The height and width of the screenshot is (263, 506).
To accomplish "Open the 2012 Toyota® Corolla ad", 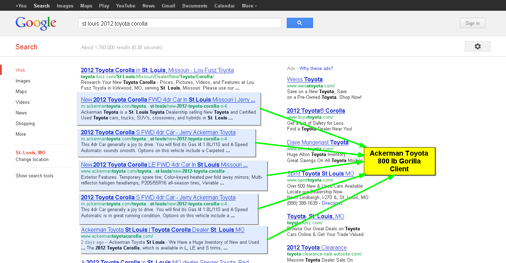I will pos(316,111).
